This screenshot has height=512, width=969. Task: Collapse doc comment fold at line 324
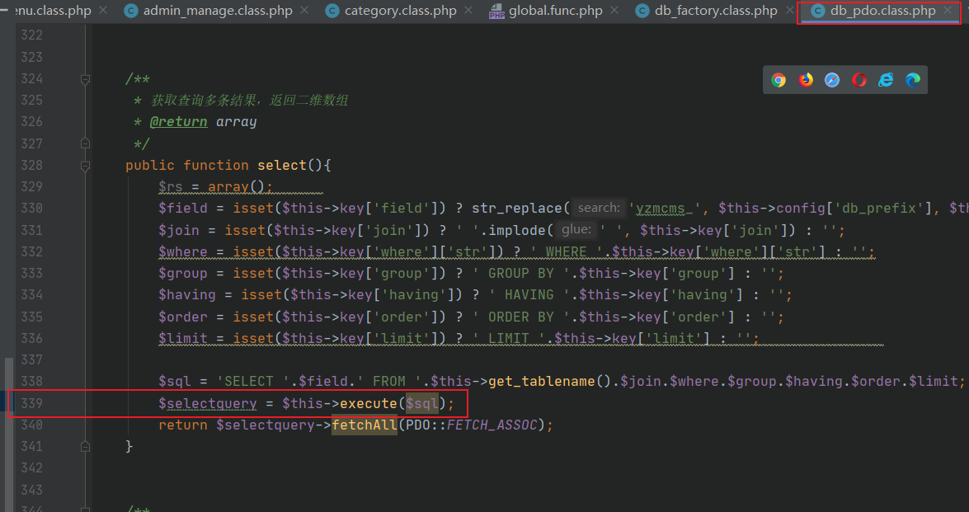85,79
